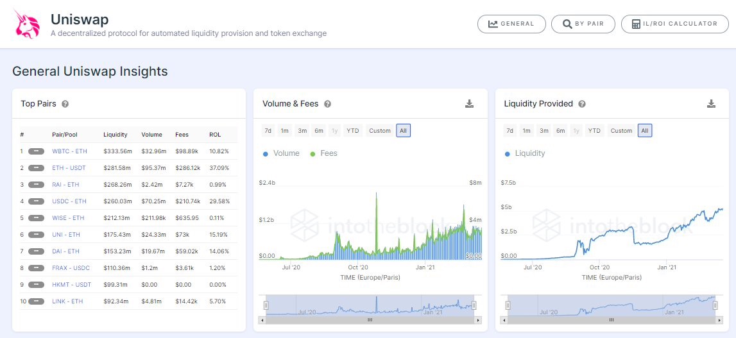The height and width of the screenshot is (338, 736).
Task: Open help tooltip next to Top Pairs
Action: (x=65, y=104)
